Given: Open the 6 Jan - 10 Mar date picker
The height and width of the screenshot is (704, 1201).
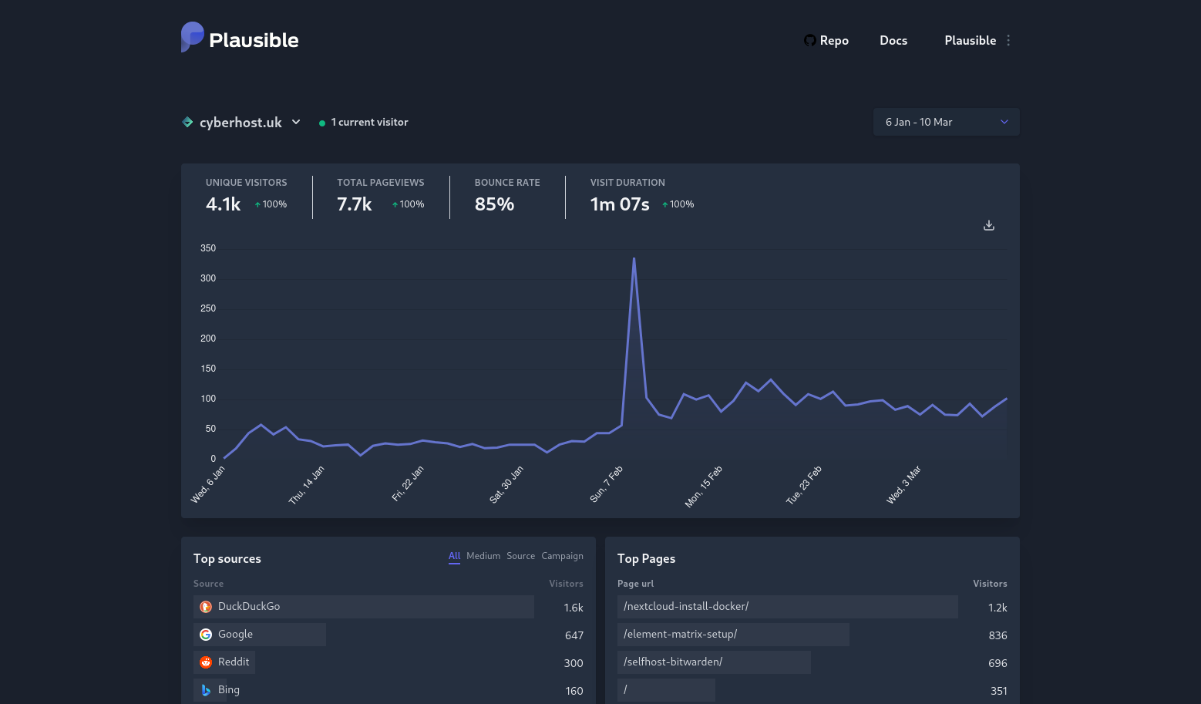Looking at the screenshot, I should (946, 122).
